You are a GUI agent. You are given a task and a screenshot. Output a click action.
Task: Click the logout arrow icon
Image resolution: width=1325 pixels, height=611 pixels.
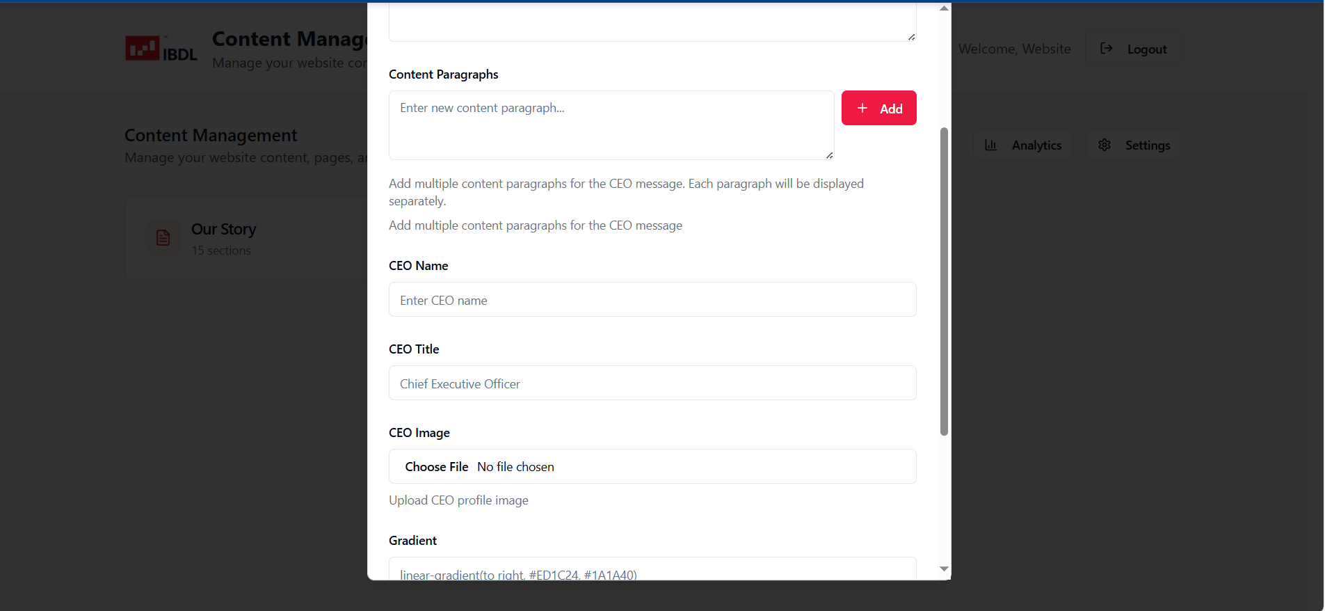click(x=1106, y=49)
